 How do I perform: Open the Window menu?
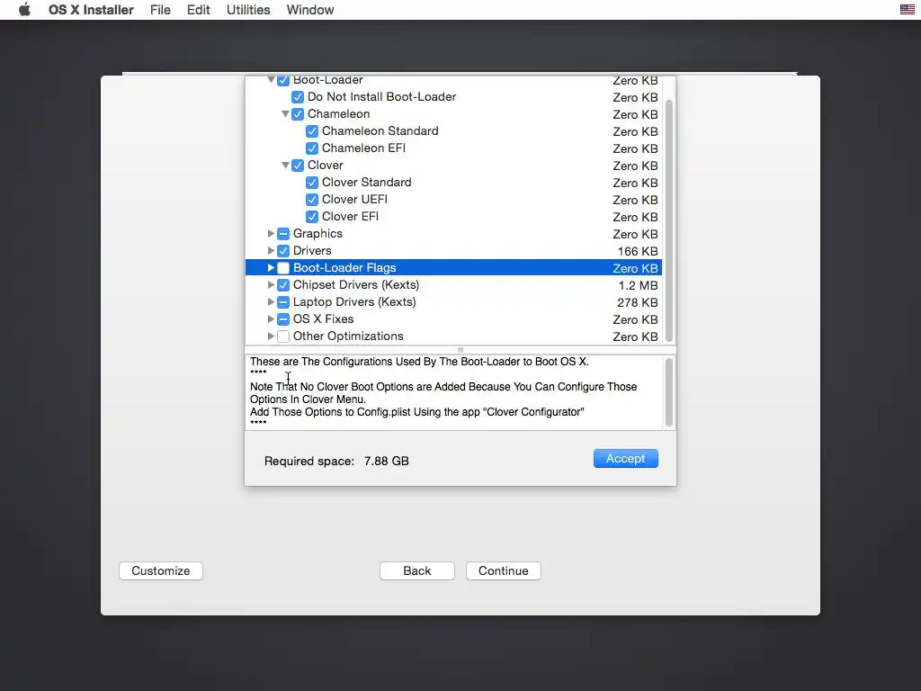coord(310,10)
